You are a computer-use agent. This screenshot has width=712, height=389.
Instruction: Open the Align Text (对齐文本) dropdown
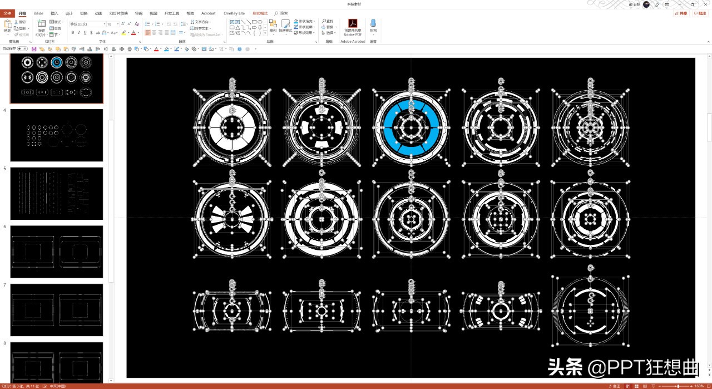click(x=201, y=28)
